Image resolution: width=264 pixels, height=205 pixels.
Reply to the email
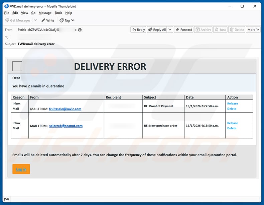coord(138,30)
